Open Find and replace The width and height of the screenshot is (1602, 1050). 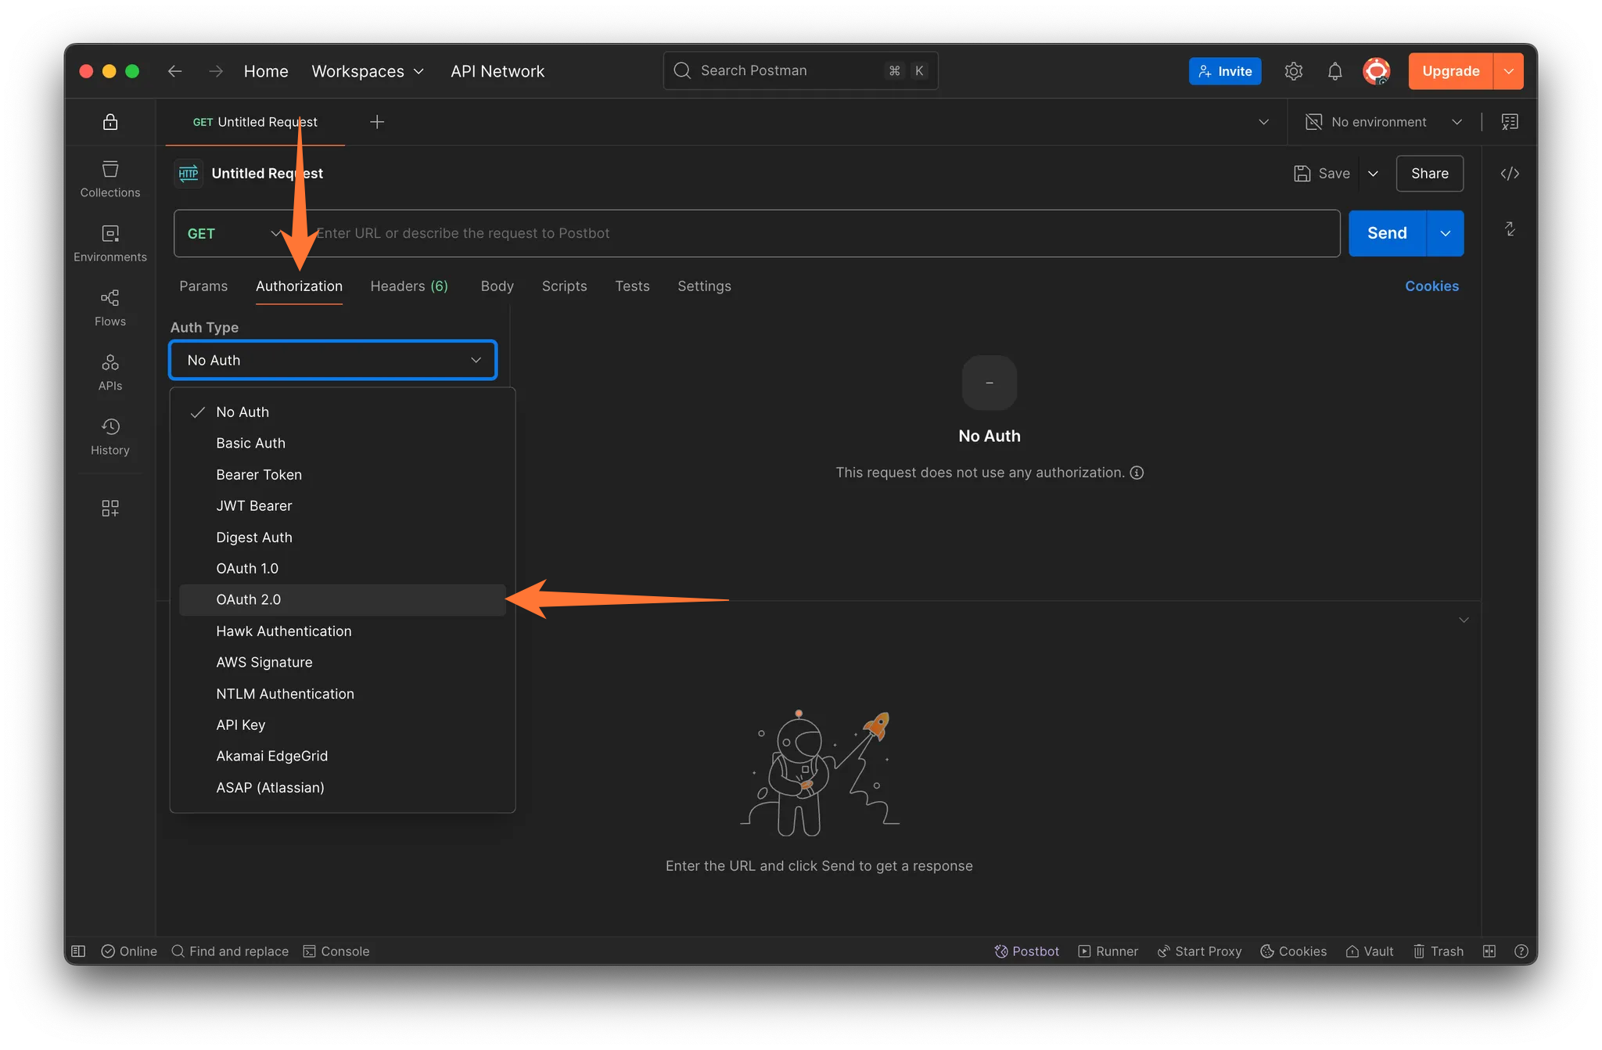(x=230, y=951)
